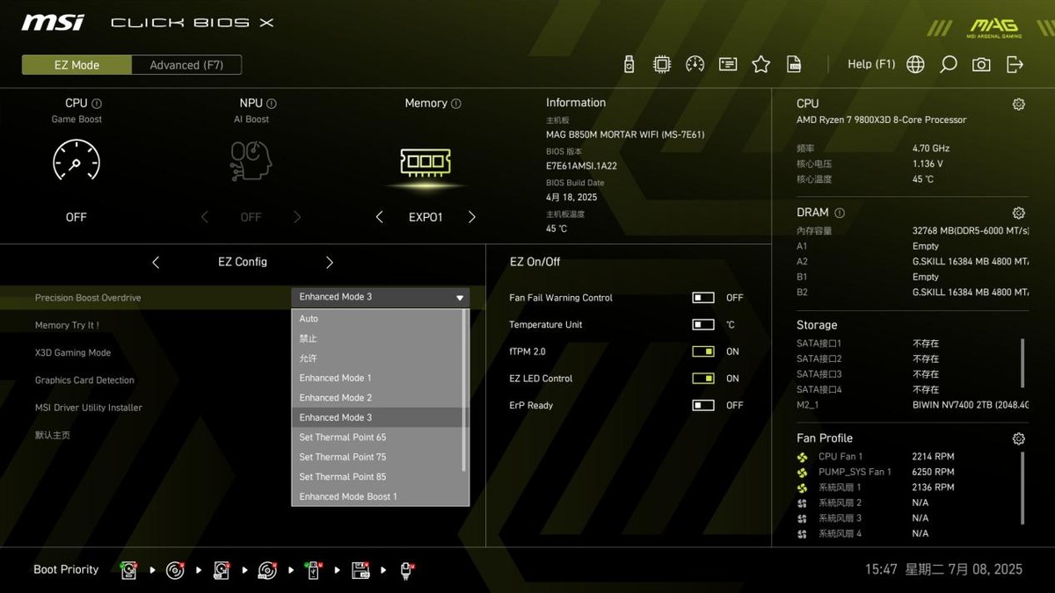1055x593 pixels.
Task: Take a screenshot with the camera icon
Action: (981, 64)
